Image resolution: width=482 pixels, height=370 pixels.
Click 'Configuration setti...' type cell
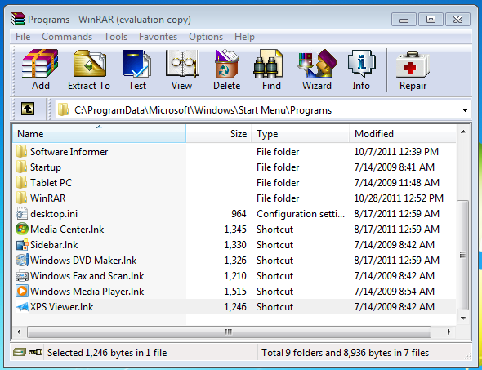tap(301, 213)
